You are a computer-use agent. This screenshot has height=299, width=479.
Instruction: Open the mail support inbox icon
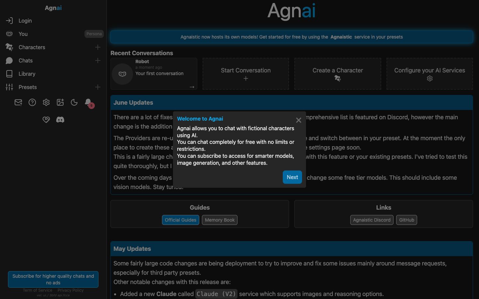18,103
